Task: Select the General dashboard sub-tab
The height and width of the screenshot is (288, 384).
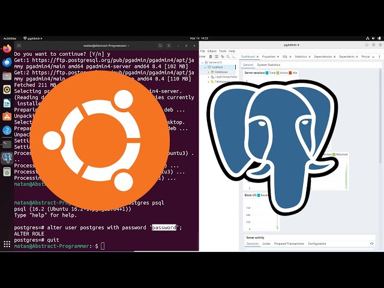Action: point(248,65)
